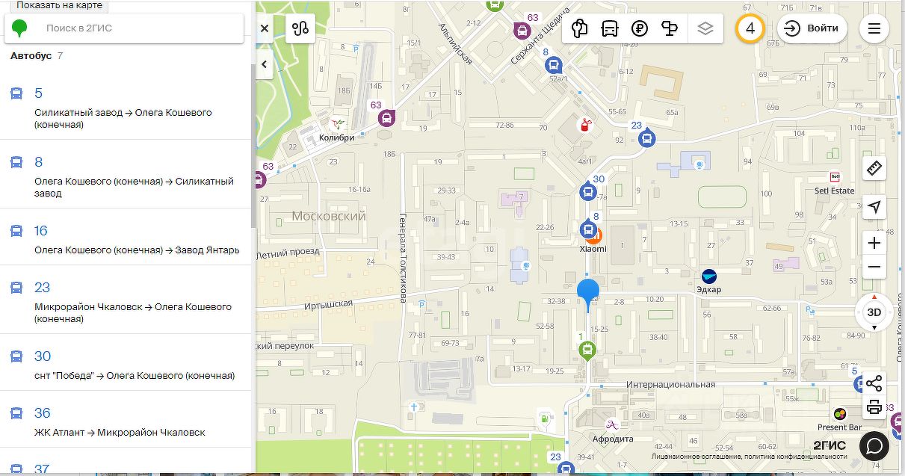Click bus stop 63 on Сержанта Щедина
Screen dimensions: 905x476
[x=522, y=31]
